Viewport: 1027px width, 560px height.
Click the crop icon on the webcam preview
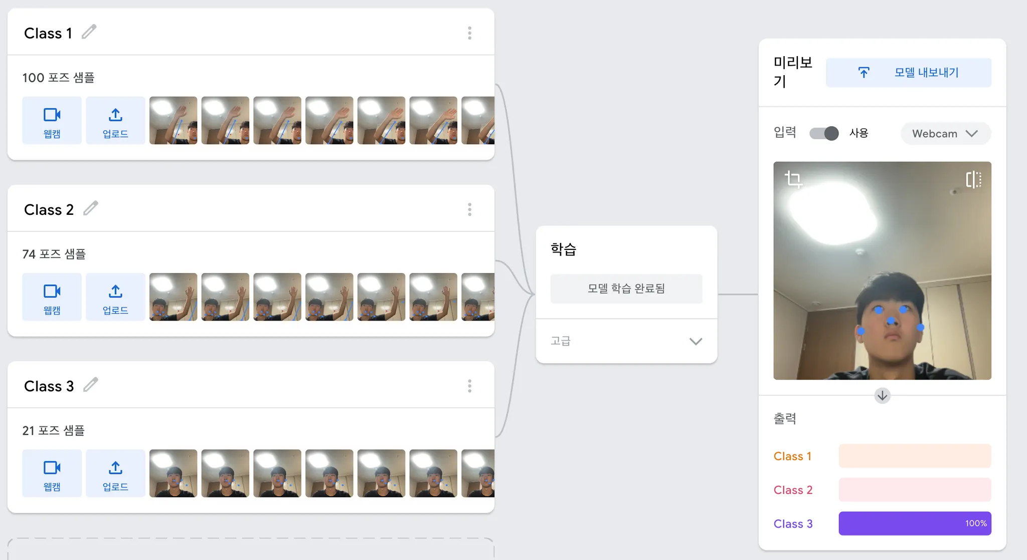tap(793, 179)
